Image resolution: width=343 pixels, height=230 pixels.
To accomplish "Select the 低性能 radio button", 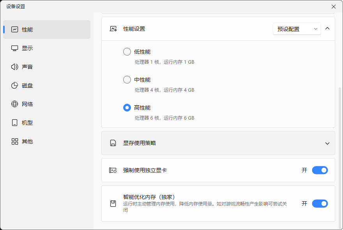I will tap(127, 51).
